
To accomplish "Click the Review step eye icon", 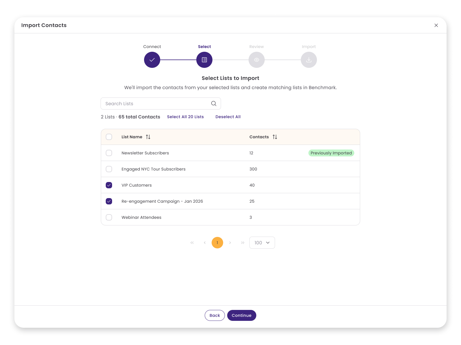I will coord(256,60).
